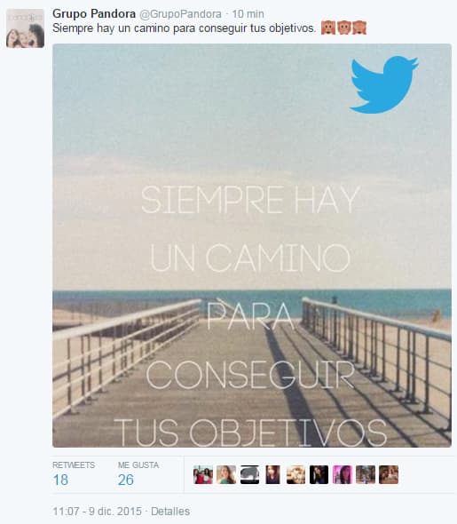Screen dimensions: 457x524
Task: Click the first monkey emoji
Action: coord(328,28)
